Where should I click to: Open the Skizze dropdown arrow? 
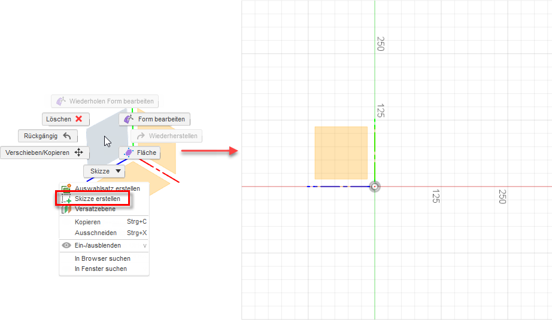[x=119, y=171]
